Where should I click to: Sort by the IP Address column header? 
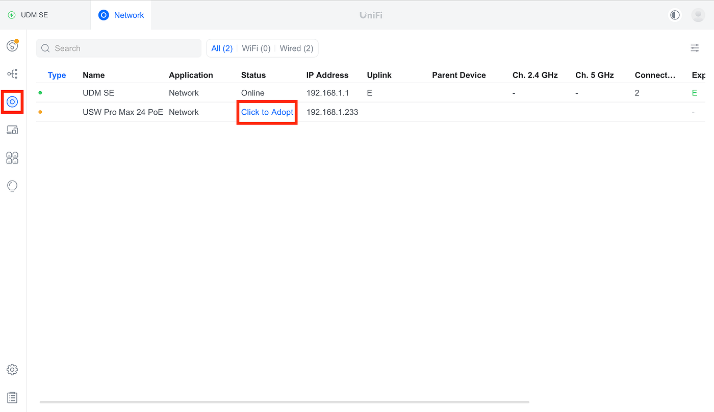327,75
